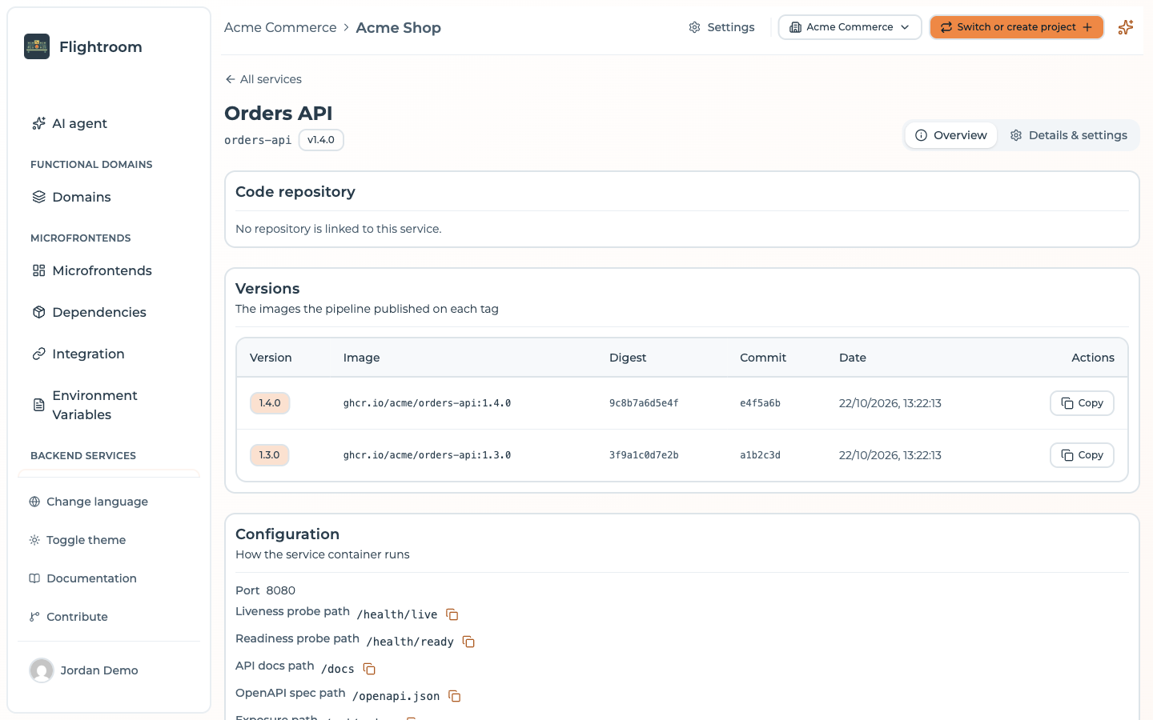The height and width of the screenshot is (720, 1153).
Task: Go to Microfrontends section
Action: point(91,270)
